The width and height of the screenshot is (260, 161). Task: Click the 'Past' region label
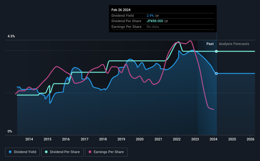pos(210,44)
